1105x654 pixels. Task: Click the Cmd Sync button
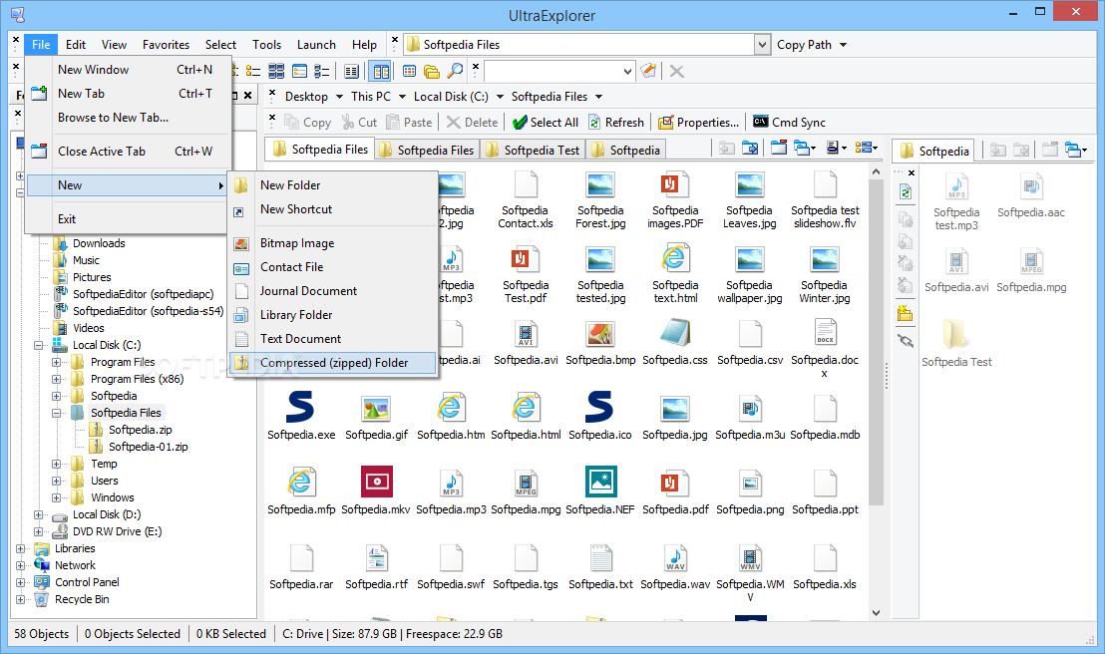click(789, 123)
